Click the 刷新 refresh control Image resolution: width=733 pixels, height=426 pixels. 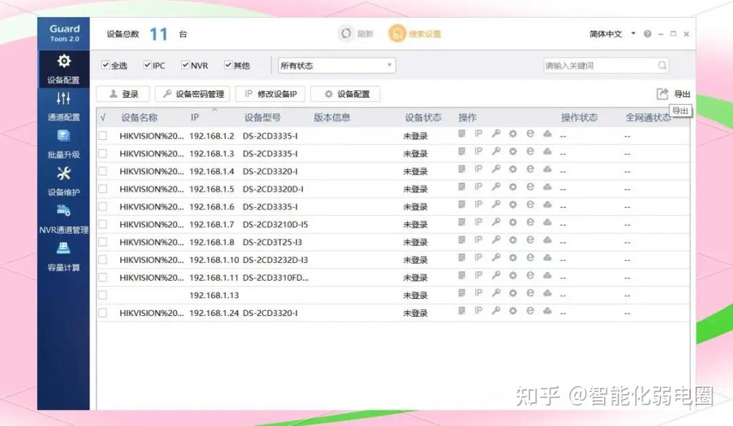(x=356, y=33)
